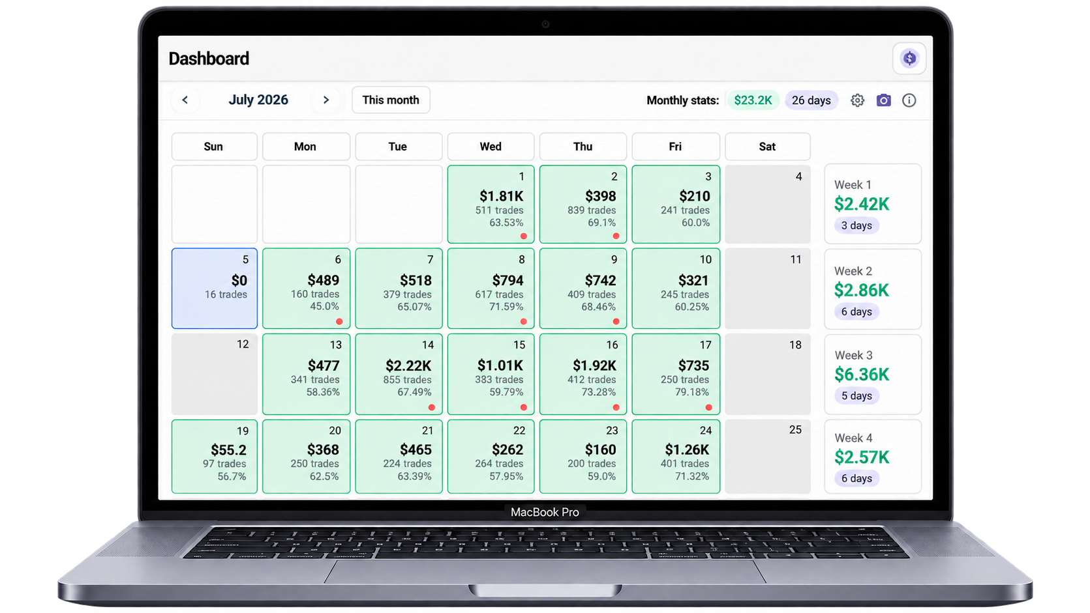The width and height of the screenshot is (1090, 613).
Task: Open calendar settings gear
Action: [x=857, y=100]
